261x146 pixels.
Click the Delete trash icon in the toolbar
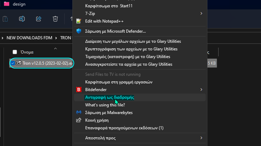click(55, 19)
